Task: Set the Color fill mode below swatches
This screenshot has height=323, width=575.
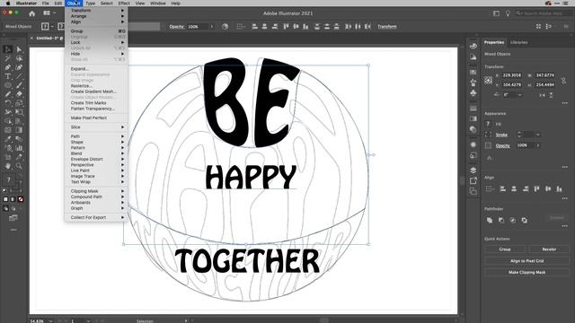Action: (5, 199)
